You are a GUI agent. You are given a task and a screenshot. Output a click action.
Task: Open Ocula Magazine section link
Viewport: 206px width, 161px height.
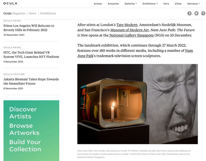(14, 13)
